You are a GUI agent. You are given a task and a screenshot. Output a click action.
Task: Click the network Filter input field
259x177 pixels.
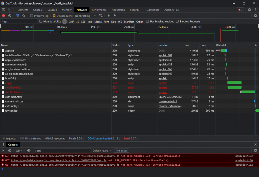[18, 22]
